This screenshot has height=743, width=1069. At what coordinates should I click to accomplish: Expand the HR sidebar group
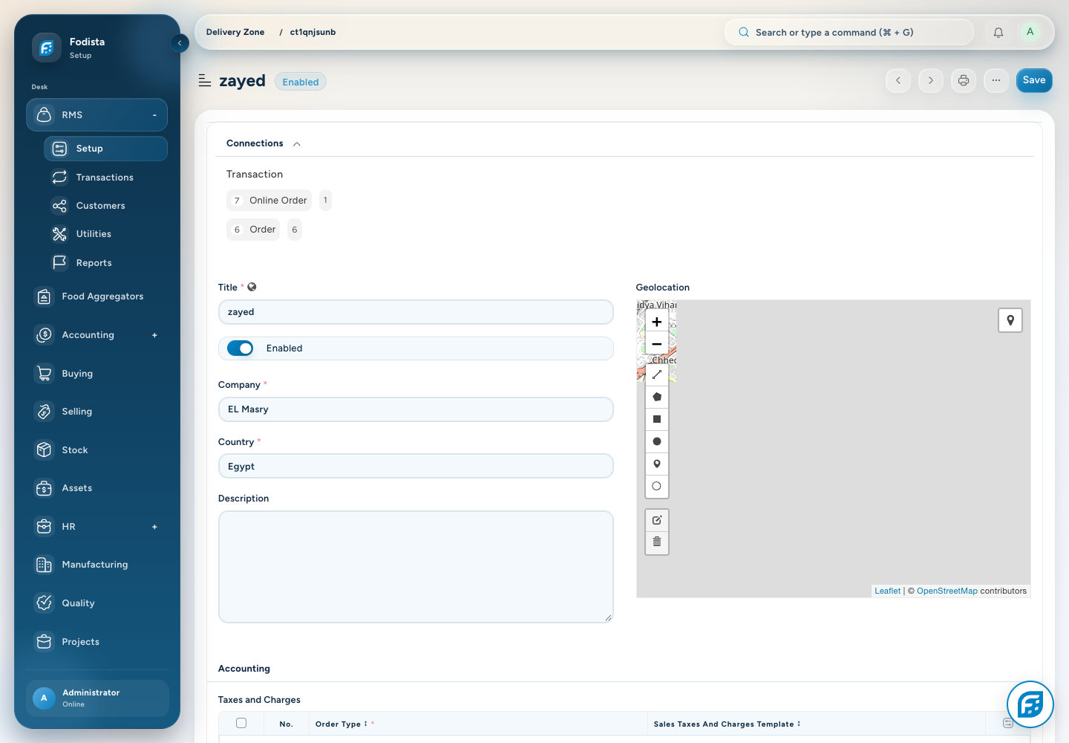[x=154, y=527]
